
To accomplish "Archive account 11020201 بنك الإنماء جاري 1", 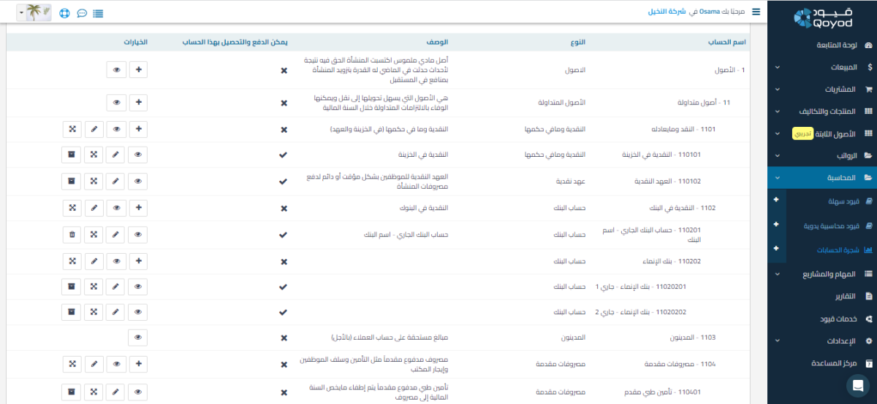I will coord(72,287).
